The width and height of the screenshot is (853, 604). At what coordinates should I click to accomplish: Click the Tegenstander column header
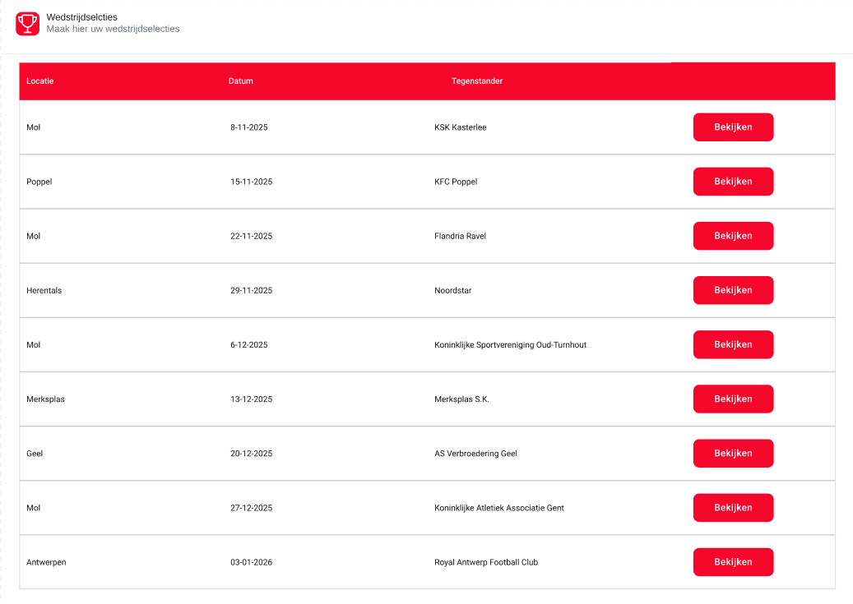click(477, 81)
